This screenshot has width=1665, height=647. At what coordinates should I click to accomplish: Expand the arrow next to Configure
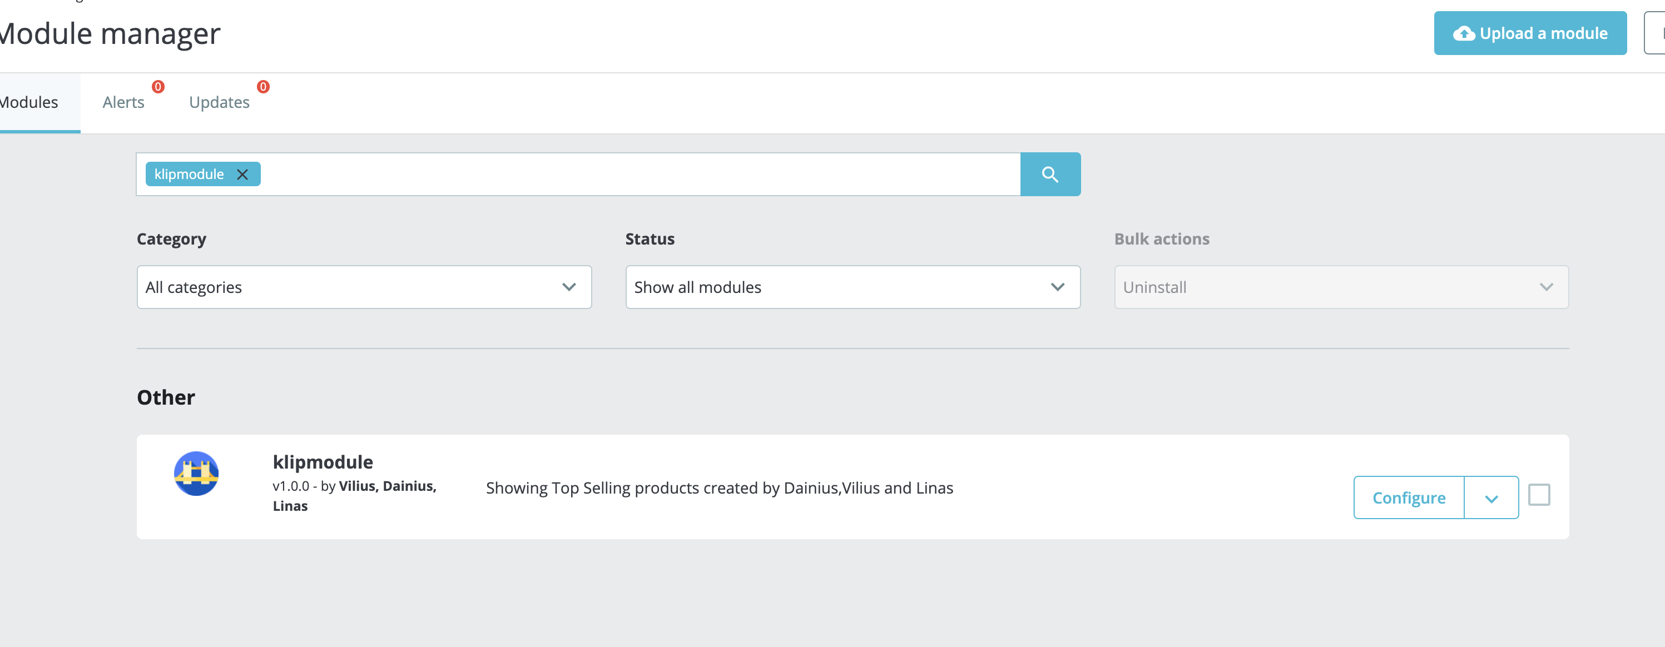pos(1491,497)
